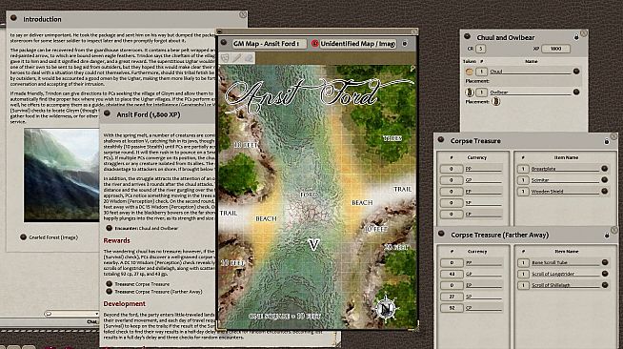
Task: Click the V location marker on map
Action: [x=314, y=244]
